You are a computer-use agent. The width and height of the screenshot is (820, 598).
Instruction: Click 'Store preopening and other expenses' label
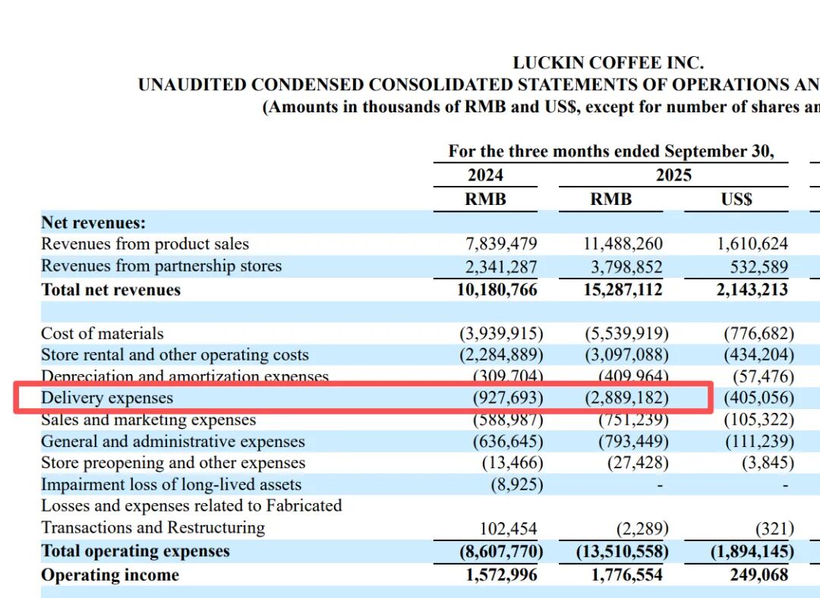(x=173, y=463)
